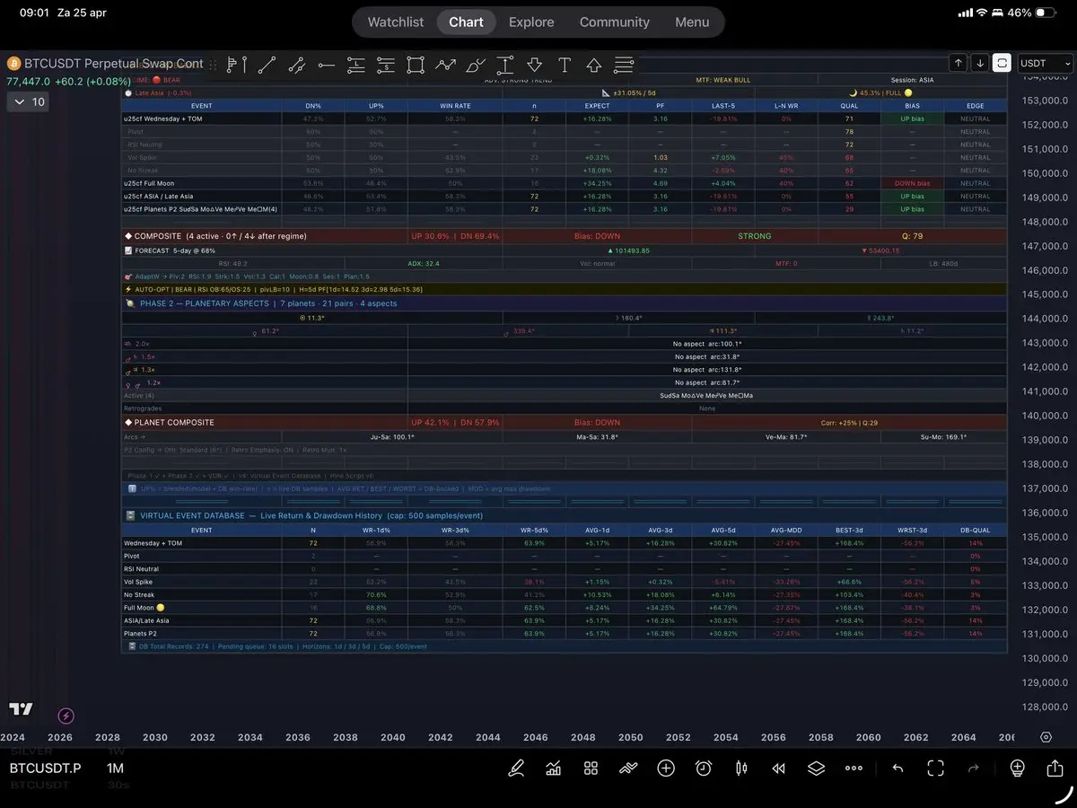This screenshot has width=1077, height=808.
Task: Toggle the auto-scale button beside USDT
Action: click(x=1002, y=63)
